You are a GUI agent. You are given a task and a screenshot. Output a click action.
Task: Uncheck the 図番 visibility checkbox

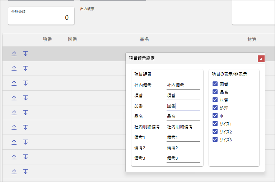click(x=215, y=84)
